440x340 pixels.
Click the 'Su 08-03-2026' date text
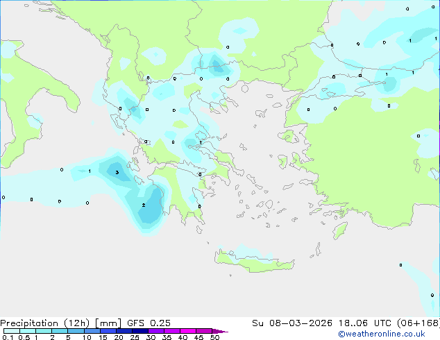tap(292, 323)
